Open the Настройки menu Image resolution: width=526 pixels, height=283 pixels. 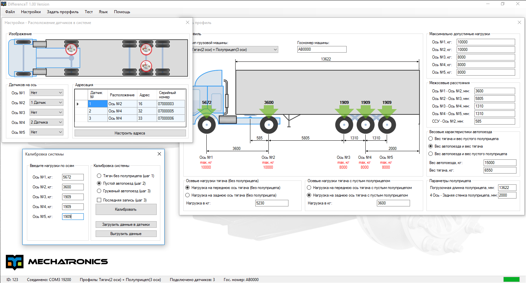pyautogui.click(x=31, y=12)
